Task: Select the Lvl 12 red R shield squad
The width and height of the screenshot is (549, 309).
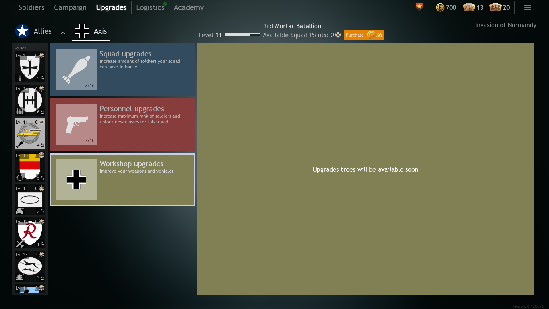Action: 30,233
